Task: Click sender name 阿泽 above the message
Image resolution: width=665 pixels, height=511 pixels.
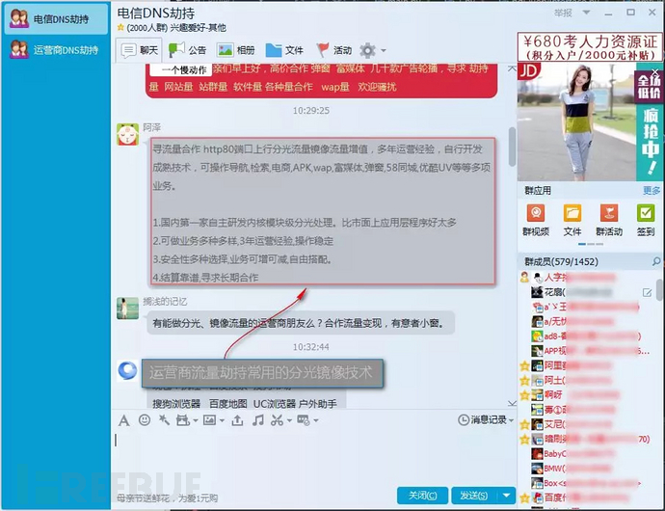Action: tap(151, 127)
